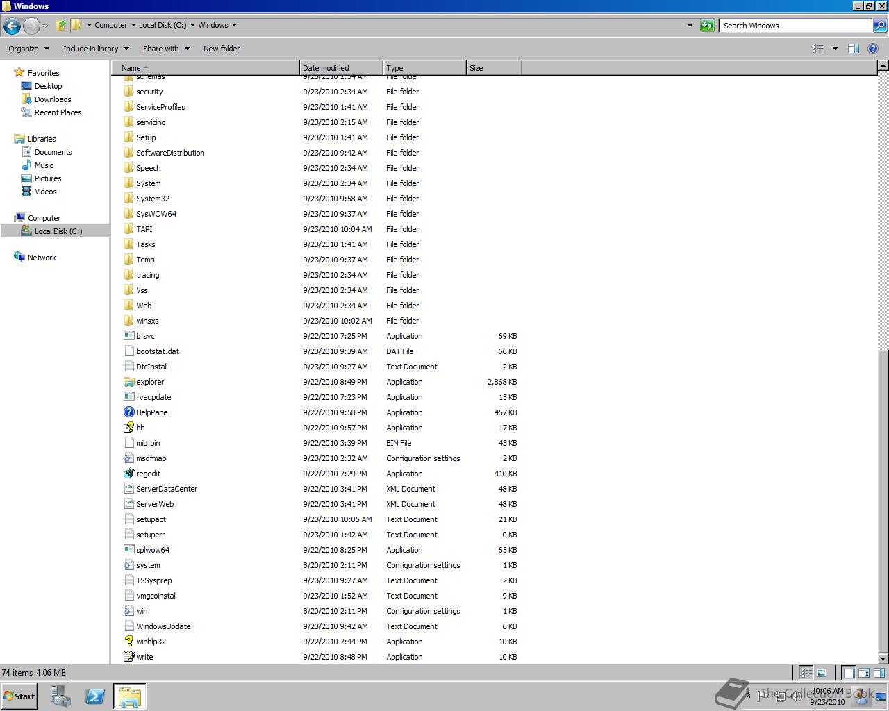Viewport: 889px width, 711px height.
Task: Select the vmgcoinstall text document
Action: point(156,596)
